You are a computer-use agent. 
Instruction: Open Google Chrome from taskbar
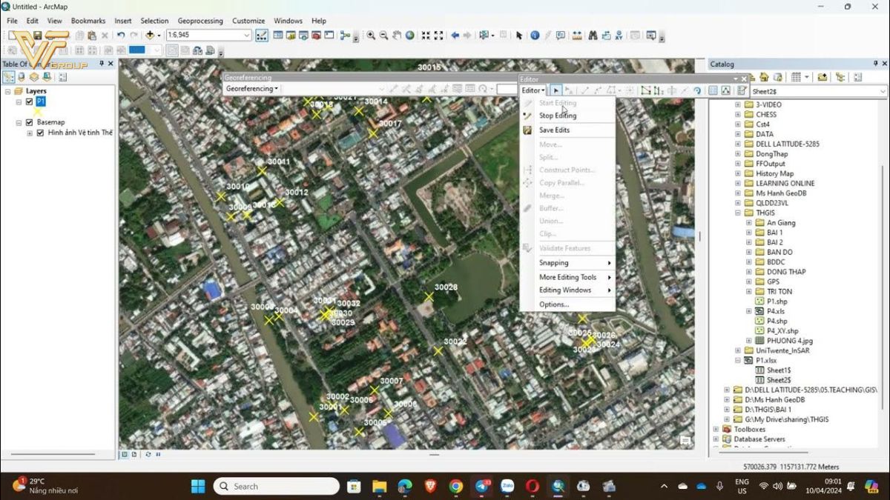pos(455,486)
